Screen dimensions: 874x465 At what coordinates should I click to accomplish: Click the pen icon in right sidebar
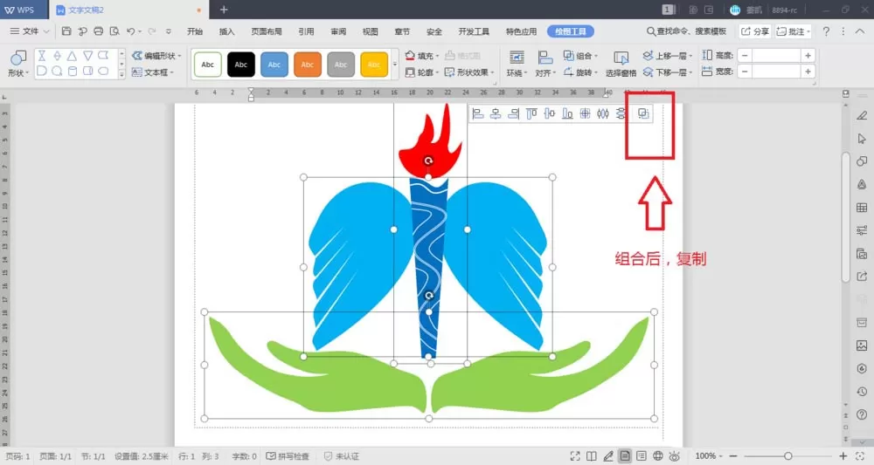(862, 116)
